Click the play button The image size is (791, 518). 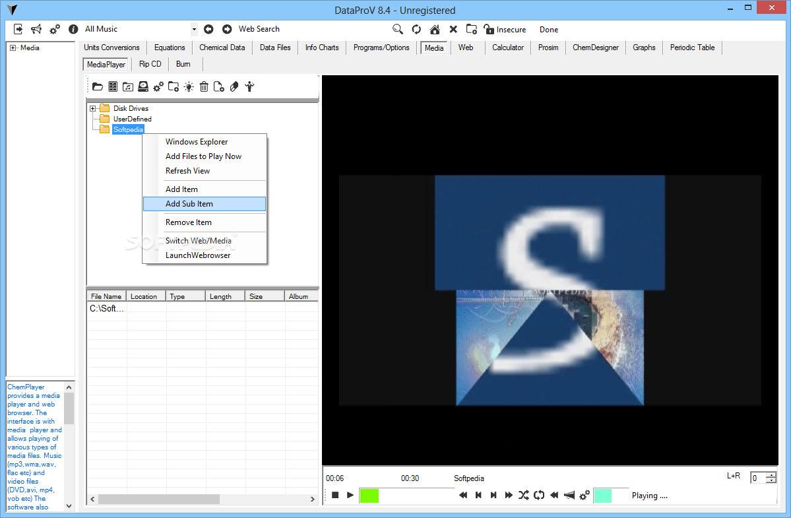coord(350,496)
